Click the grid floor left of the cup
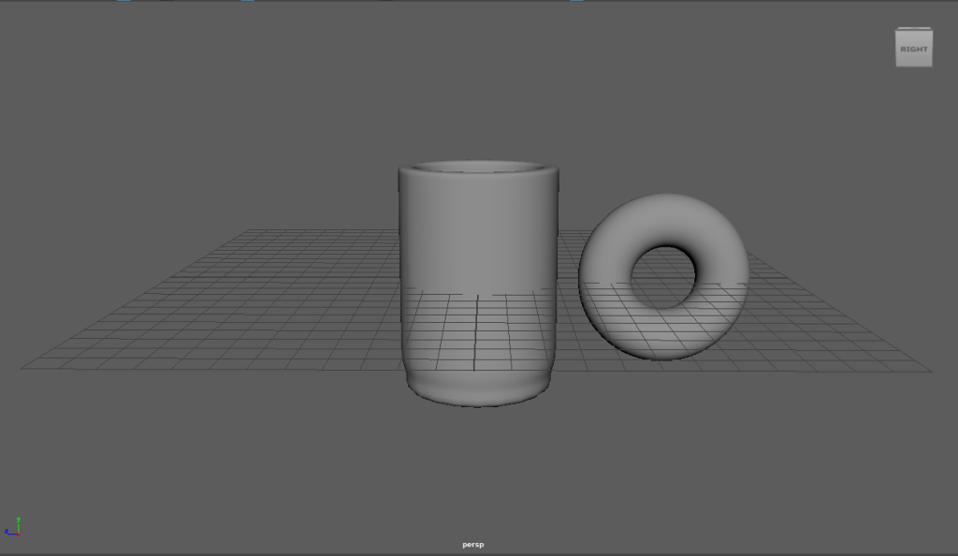The width and height of the screenshot is (958, 556). [281, 300]
